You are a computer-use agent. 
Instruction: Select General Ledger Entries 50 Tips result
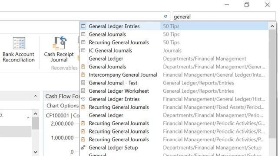(x=174, y=26)
